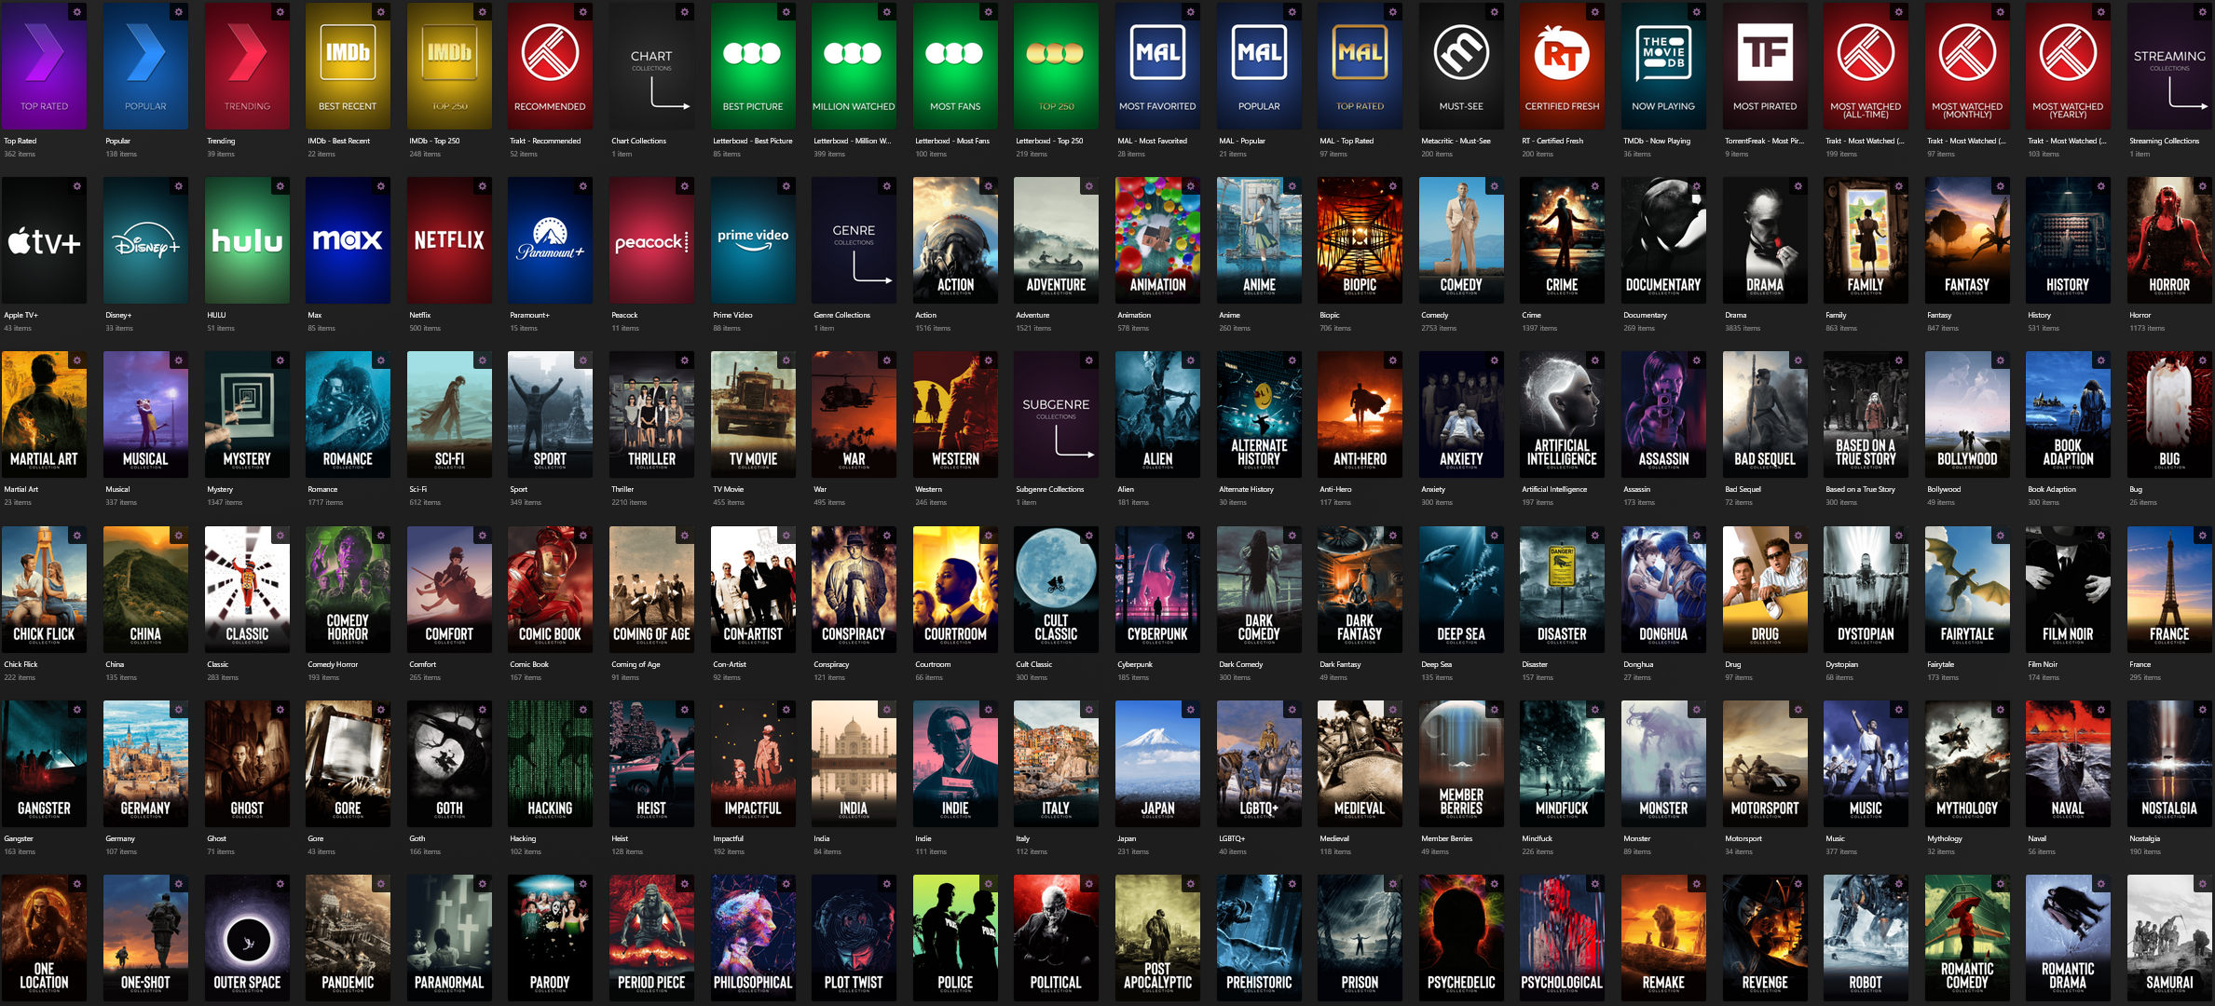Click the gear badge on Netflix collection
The image size is (2215, 1006).
(x=482, y=186)
